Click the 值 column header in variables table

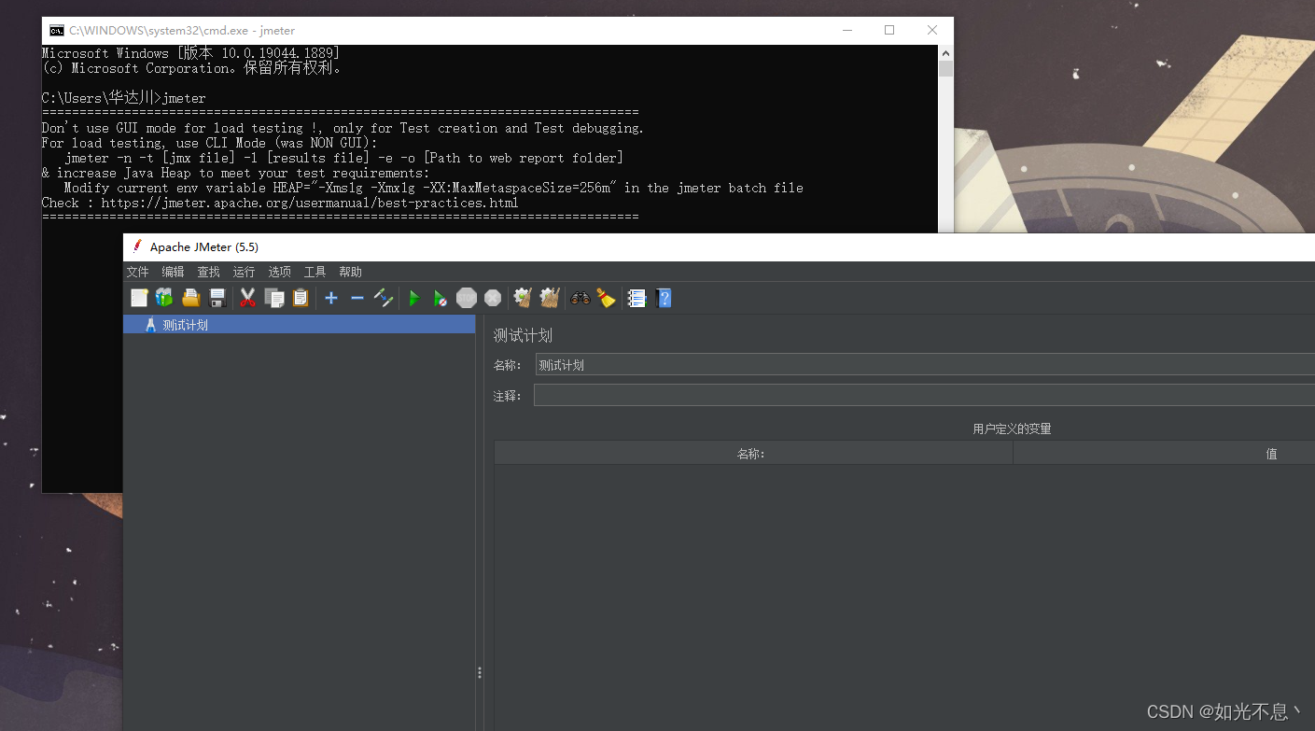click(x=1164, y=453)
